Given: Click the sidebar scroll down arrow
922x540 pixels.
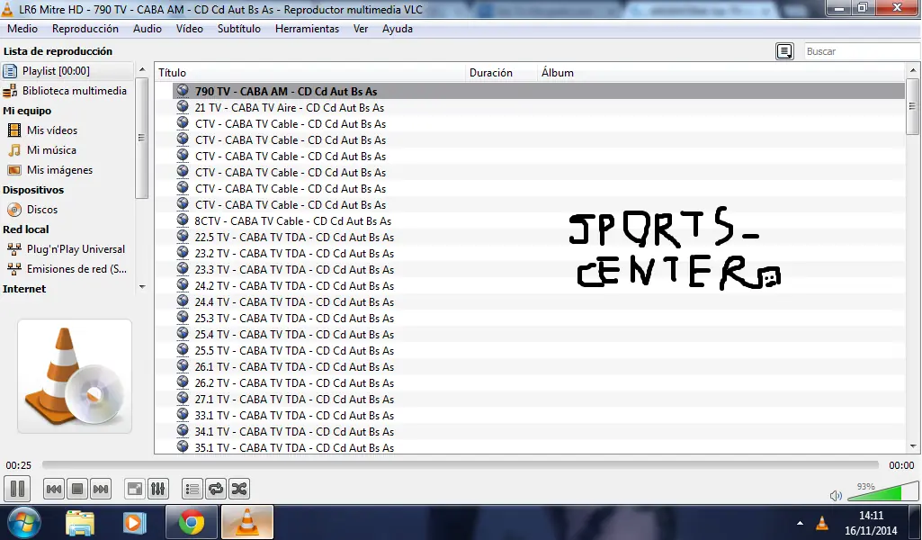Looking at the screenshot, I should 142,287.
